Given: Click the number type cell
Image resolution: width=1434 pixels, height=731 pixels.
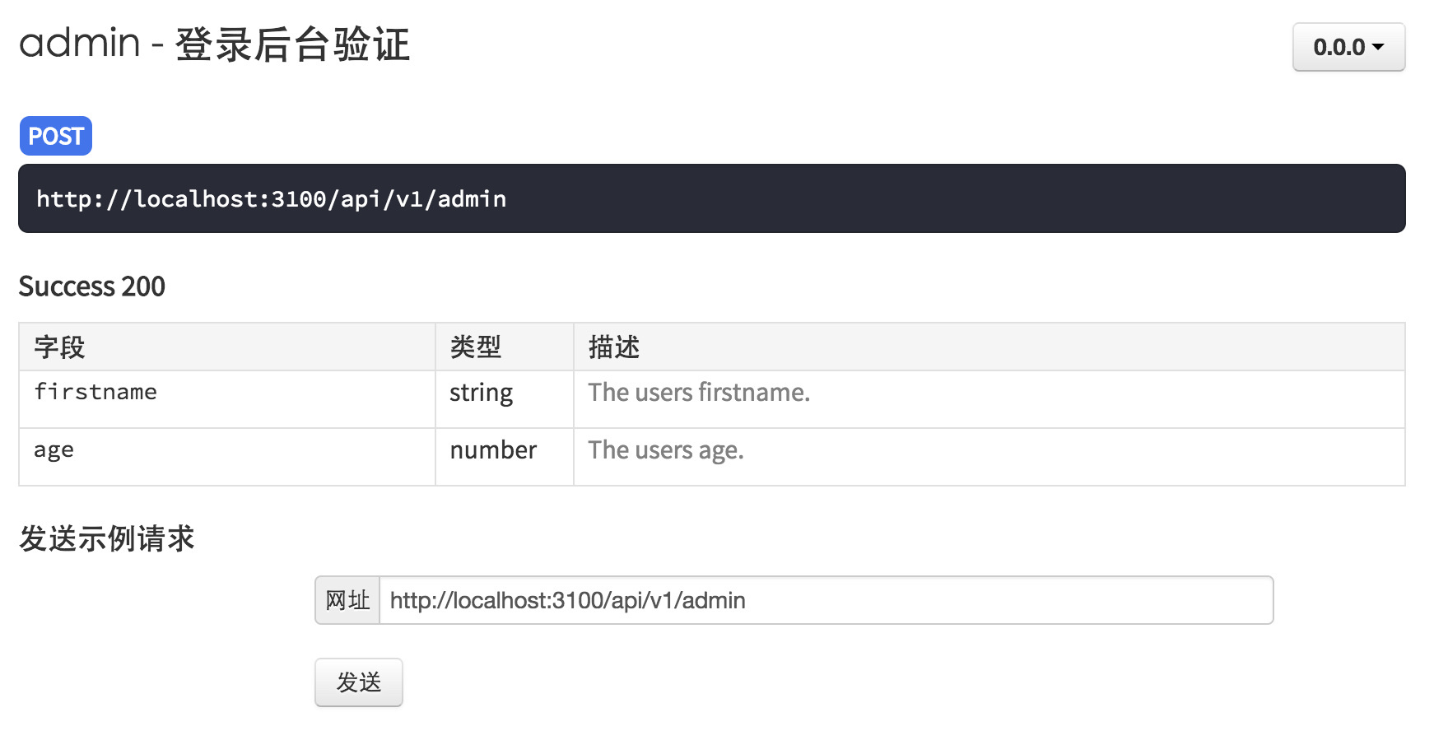Looking at the screenshot, I should pos(493,450).
